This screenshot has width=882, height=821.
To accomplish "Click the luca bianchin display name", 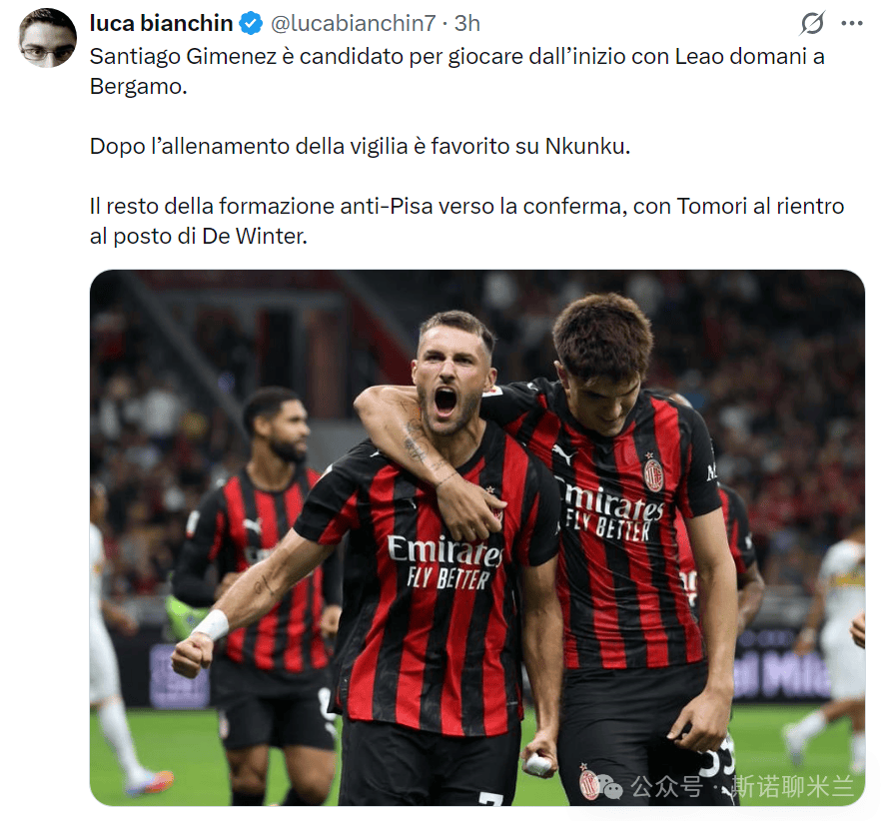I will point(161,23).
